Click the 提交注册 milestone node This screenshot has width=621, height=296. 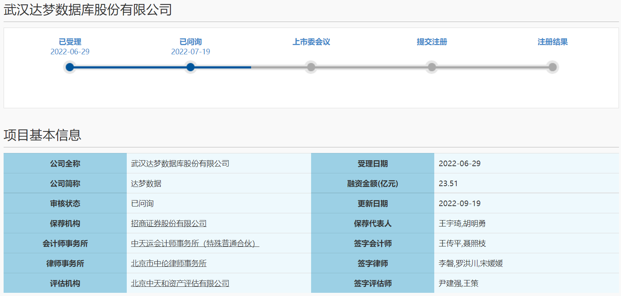point(431,67)
